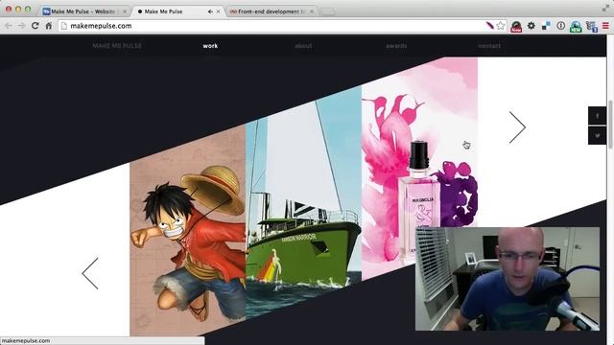Open the red speedometer extension icon

click(516, 26)
